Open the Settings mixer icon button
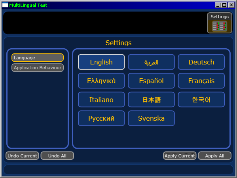The height and width of the screenshot is (178, 237). click(x=220, y=23)
